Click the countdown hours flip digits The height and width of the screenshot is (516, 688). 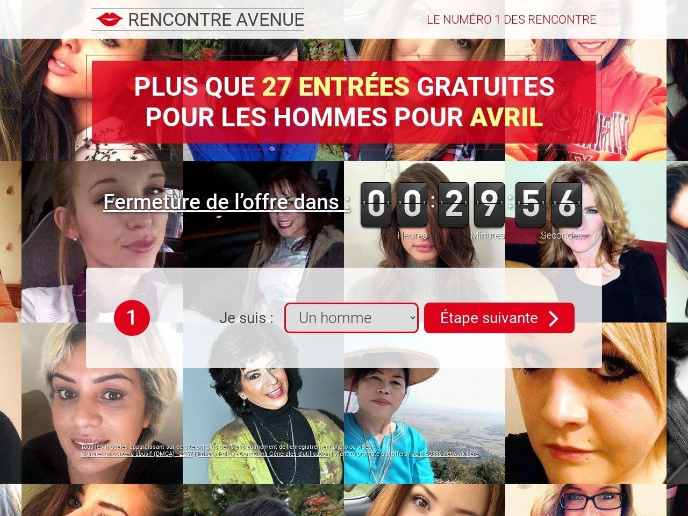coord(394,204)
